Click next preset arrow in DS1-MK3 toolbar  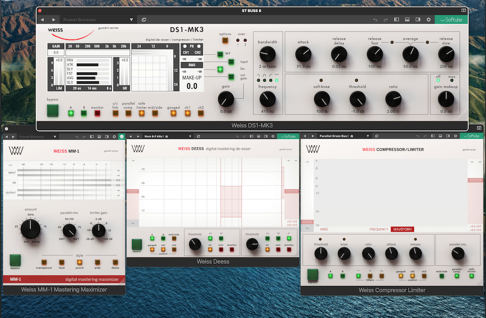pos(54,20)
